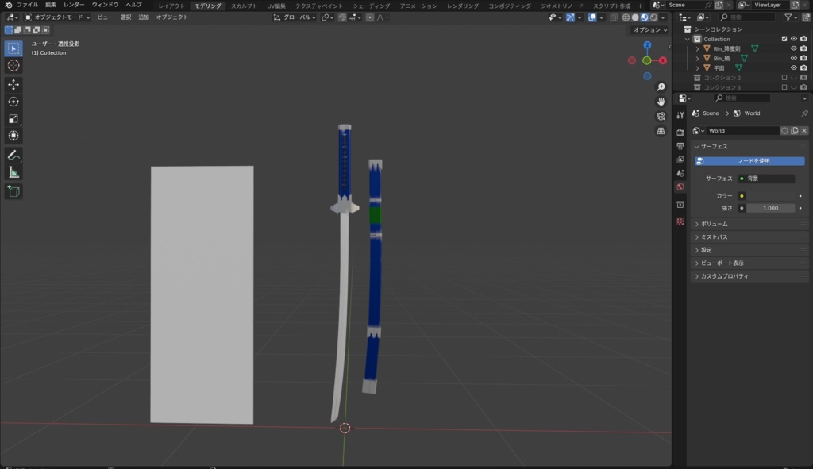This screenshot has width=813, height=469.
Task: Switch to material preview shading
Action: tap(645, 17)
